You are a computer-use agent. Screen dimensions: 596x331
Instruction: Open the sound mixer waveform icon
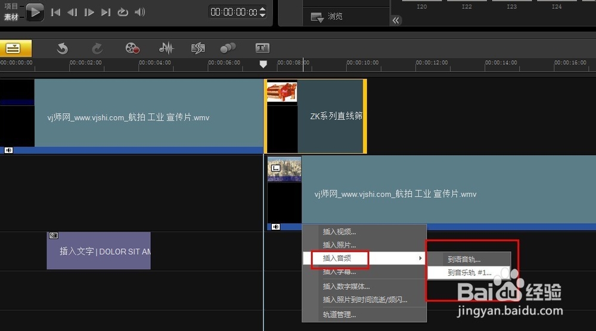pyautogui.click(x=166, y=48)
